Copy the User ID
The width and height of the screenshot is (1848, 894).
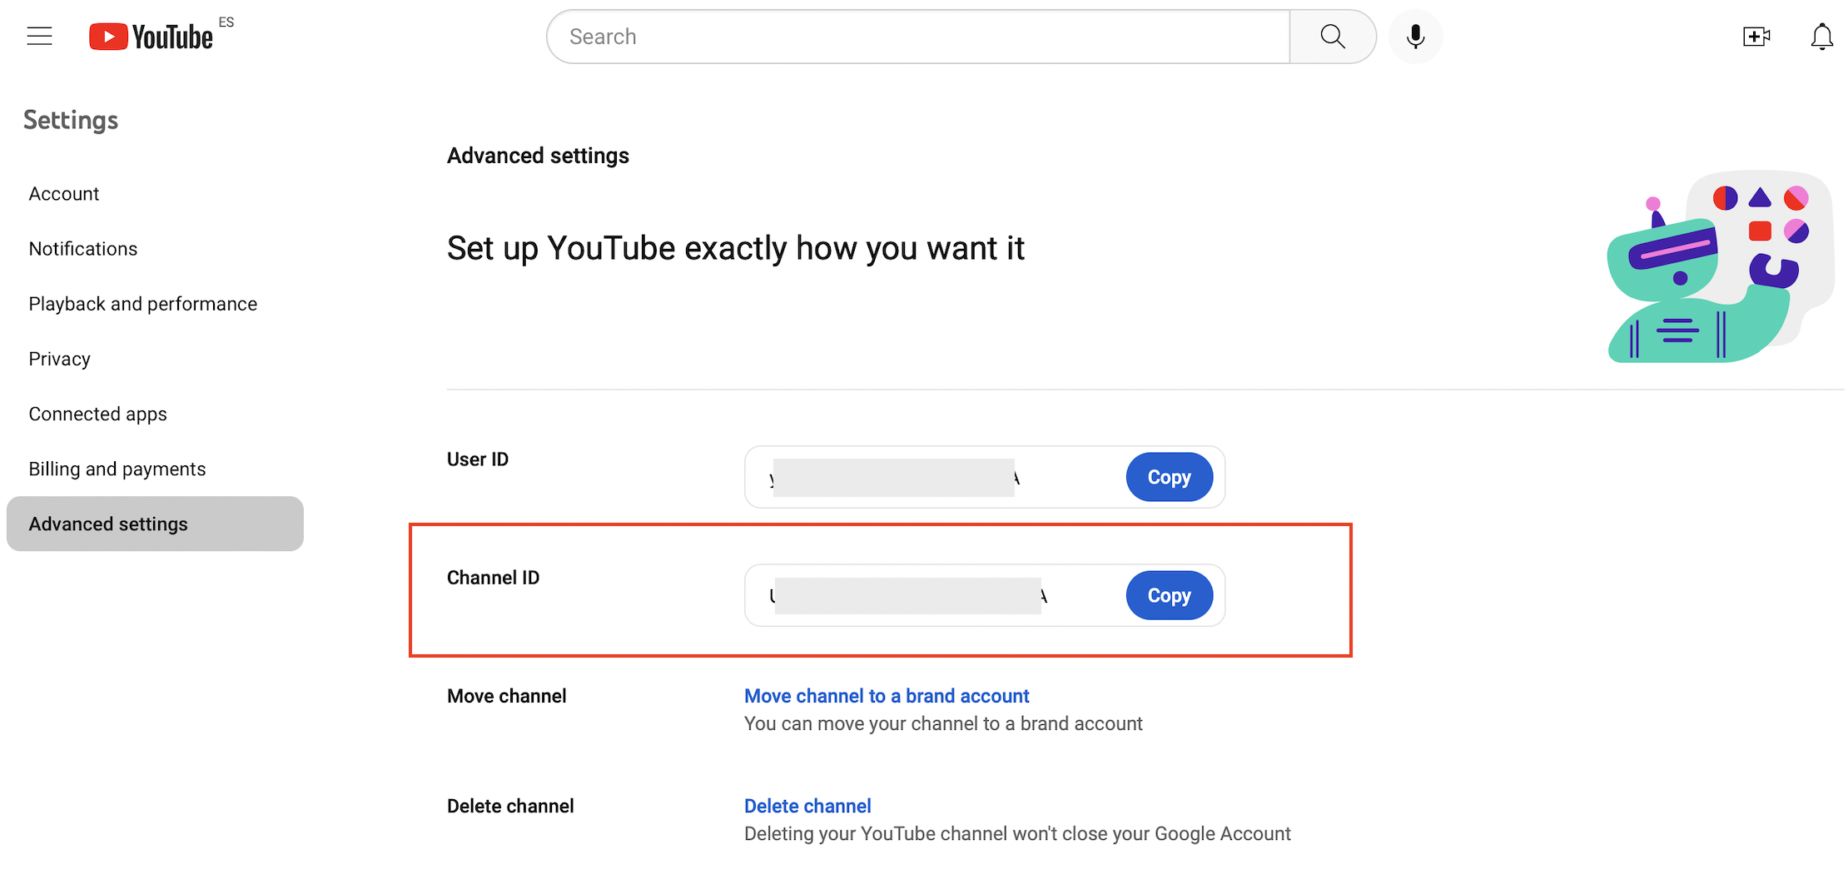click(x=1169, y=477)
